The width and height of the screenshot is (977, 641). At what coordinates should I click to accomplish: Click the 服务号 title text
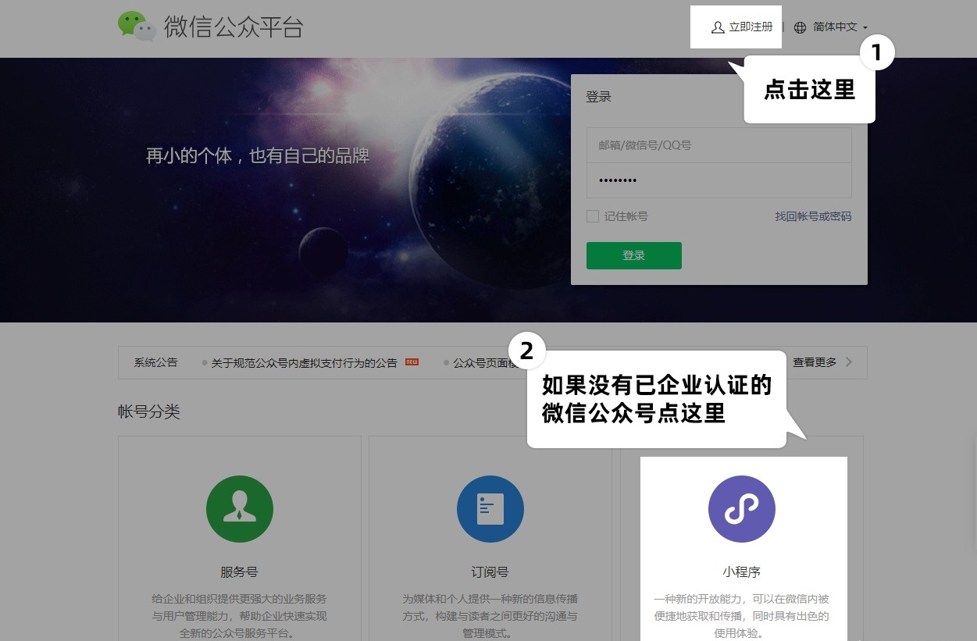239,572
